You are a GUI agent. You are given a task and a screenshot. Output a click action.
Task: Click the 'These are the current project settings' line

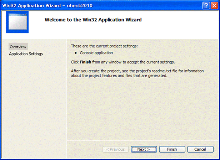click(x=104, y=46)
